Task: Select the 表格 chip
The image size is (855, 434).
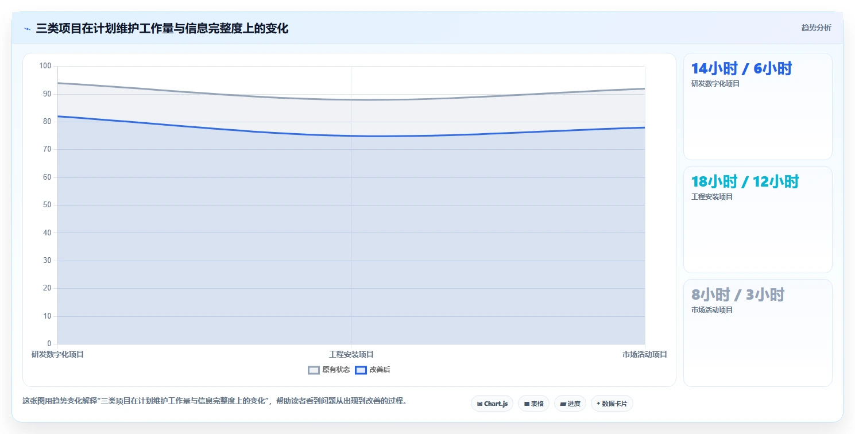Action: click(x=533, y=404)
